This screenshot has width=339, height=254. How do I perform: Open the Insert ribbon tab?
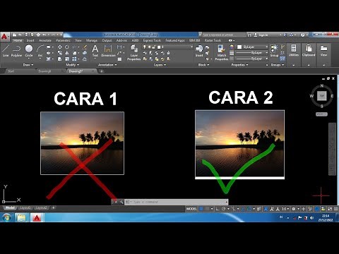(30, 40)
